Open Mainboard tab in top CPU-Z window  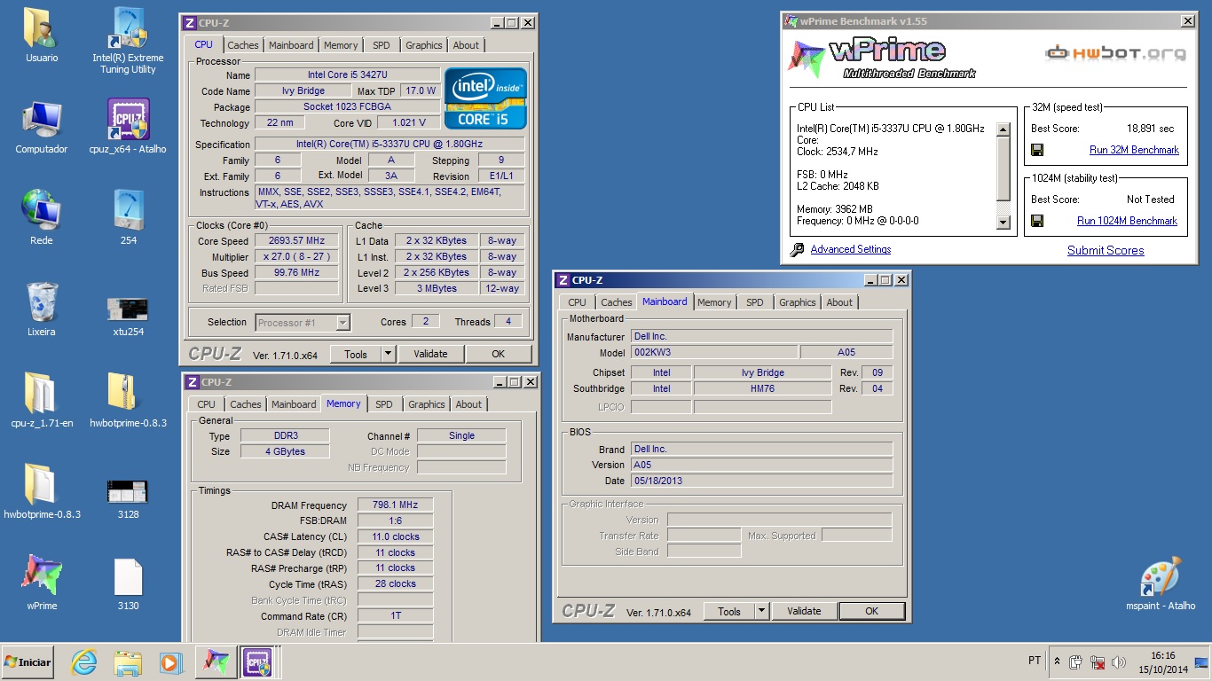(291, 45)
